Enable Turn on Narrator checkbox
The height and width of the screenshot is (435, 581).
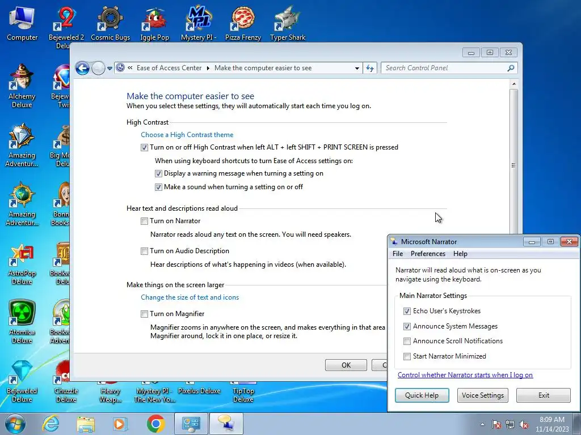[x=144, y=221]
